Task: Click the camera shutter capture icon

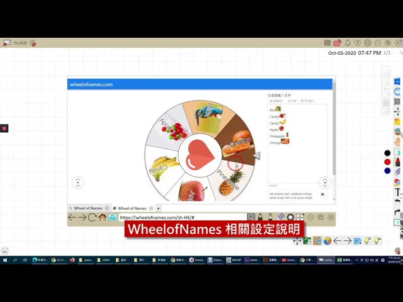Action: pos(290,217)
